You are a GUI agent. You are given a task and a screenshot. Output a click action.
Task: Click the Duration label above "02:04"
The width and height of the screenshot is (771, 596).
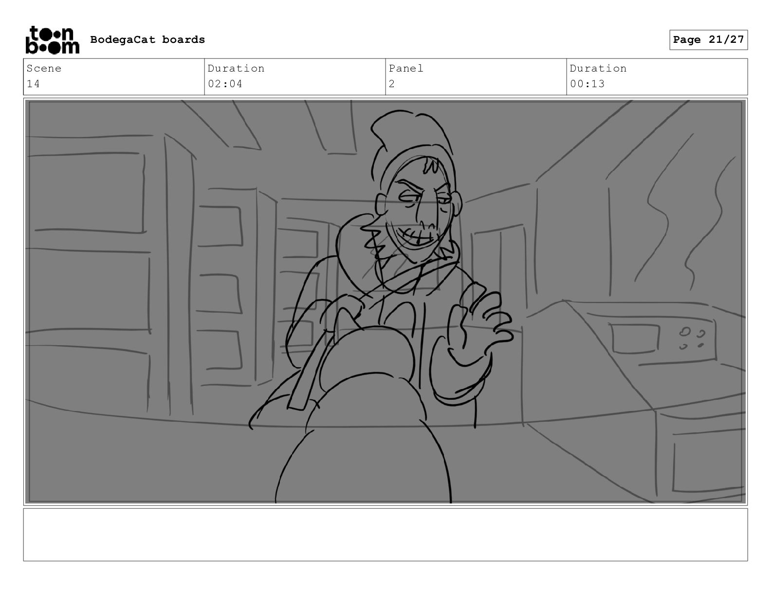click(x=236, y=68)
